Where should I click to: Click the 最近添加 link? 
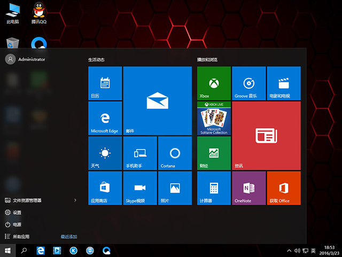tap(69, 236)
